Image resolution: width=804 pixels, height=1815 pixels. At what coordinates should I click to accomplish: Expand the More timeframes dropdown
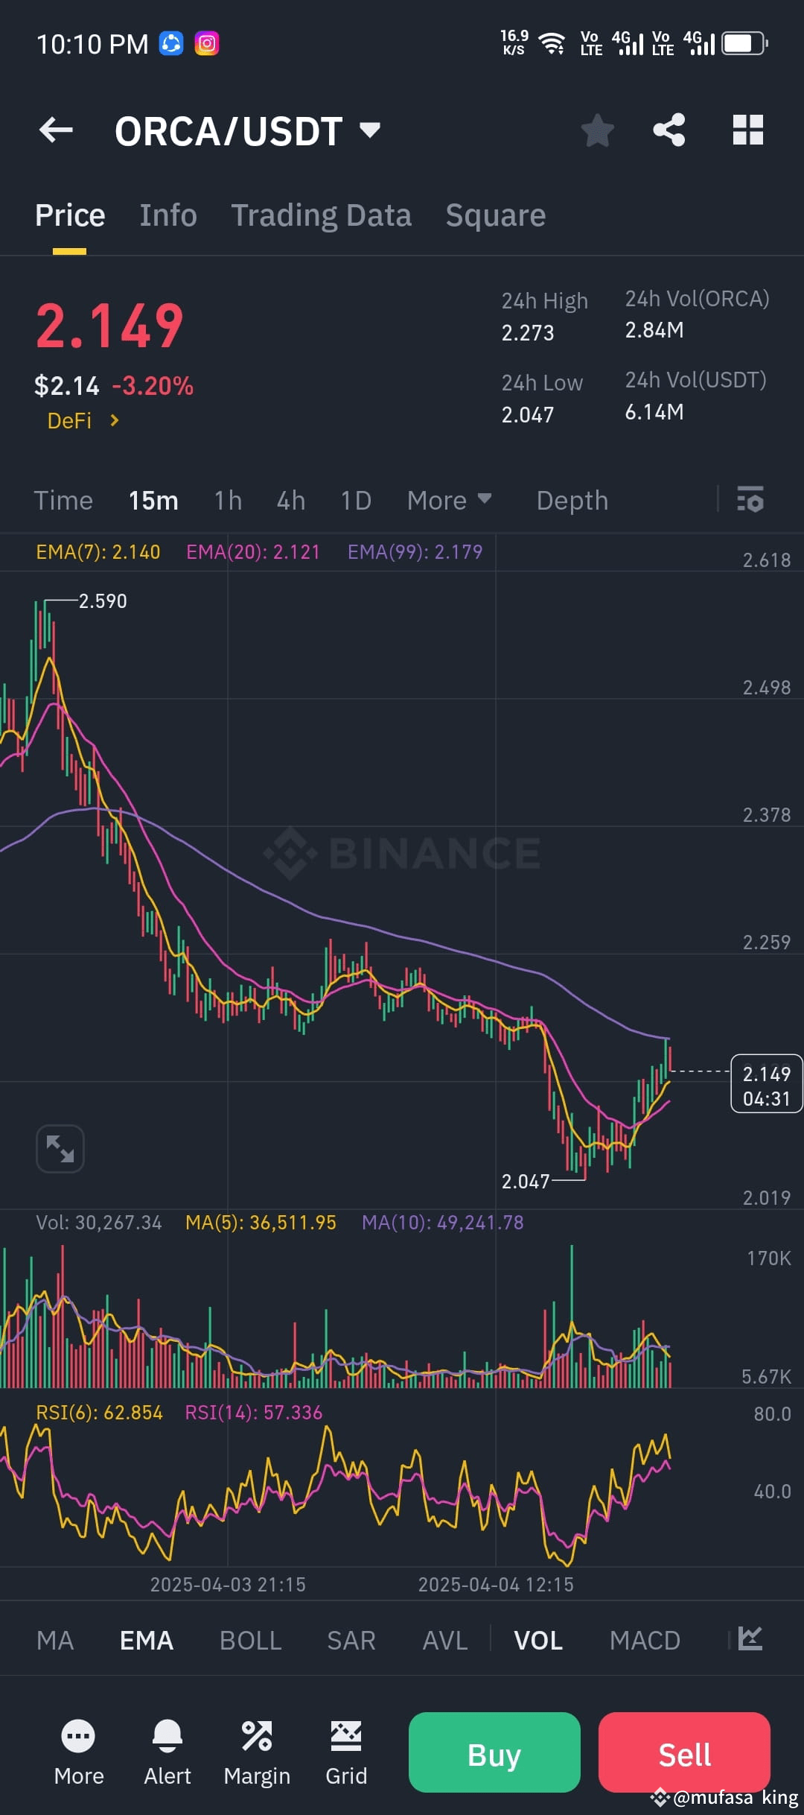pos(450,500)
